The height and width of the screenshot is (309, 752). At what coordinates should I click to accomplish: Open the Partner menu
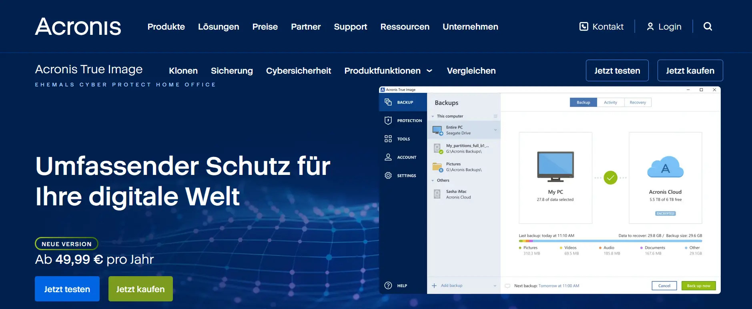pyautogui.click(x=306, y=27)
